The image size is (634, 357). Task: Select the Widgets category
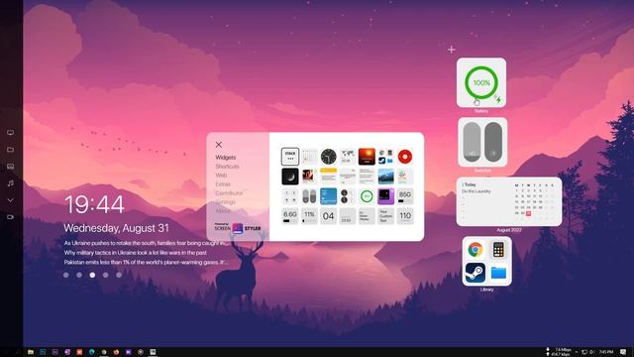click(225, 158)
